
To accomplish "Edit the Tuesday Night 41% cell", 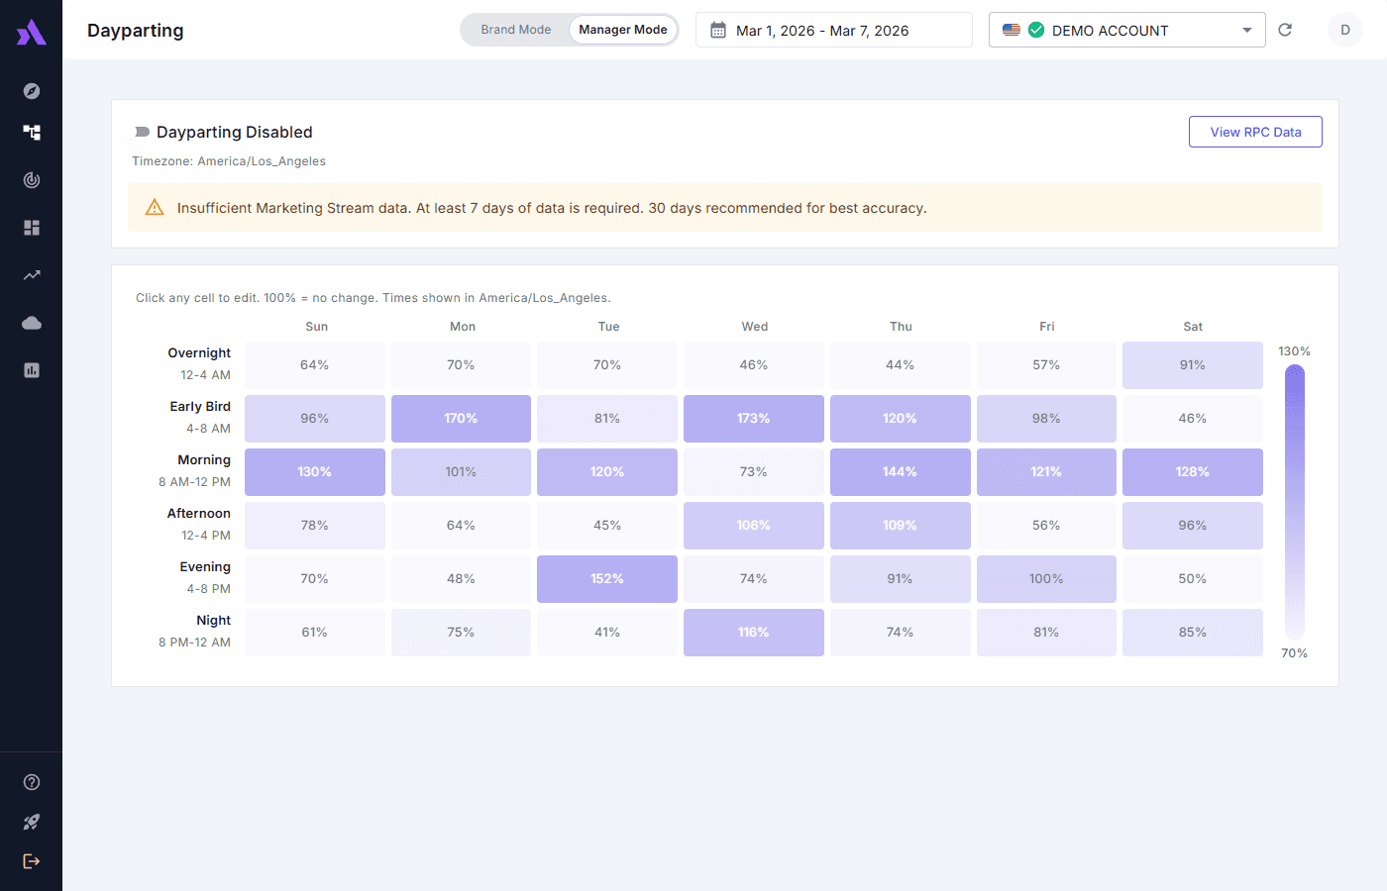I will tap(607, 633).
